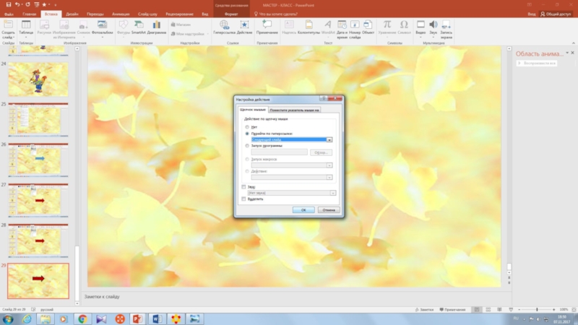Switch to the mouse-over tab in dialog
The image size is (578, 325).
pyautogui.click(x=295, y=110)
